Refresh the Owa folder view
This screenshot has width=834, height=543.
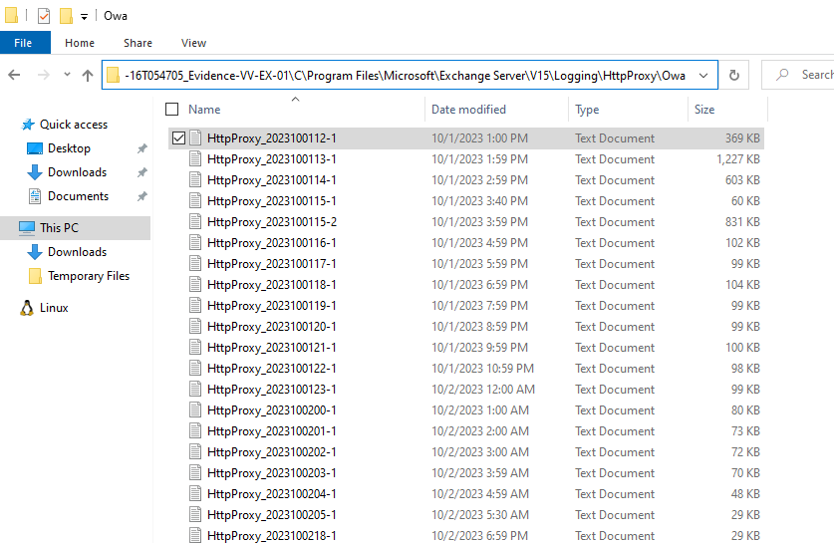734,75
